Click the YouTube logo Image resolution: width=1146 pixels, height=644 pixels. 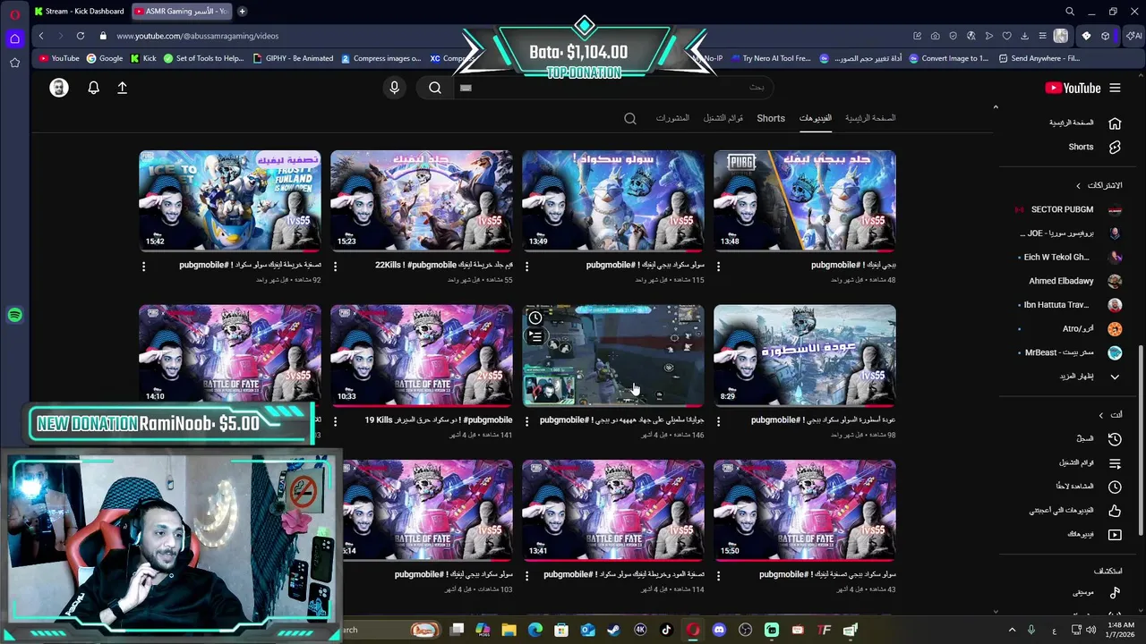(1073, 88)
